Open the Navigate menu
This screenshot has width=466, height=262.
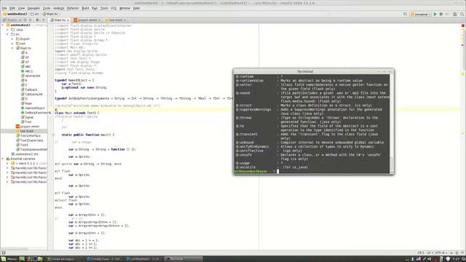pos(33,8)
